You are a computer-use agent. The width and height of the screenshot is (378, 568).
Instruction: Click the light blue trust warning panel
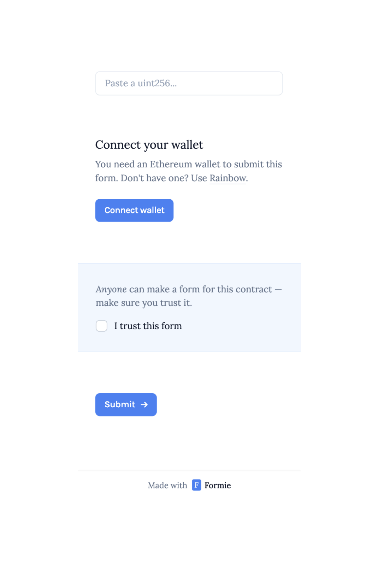(189, 308)
